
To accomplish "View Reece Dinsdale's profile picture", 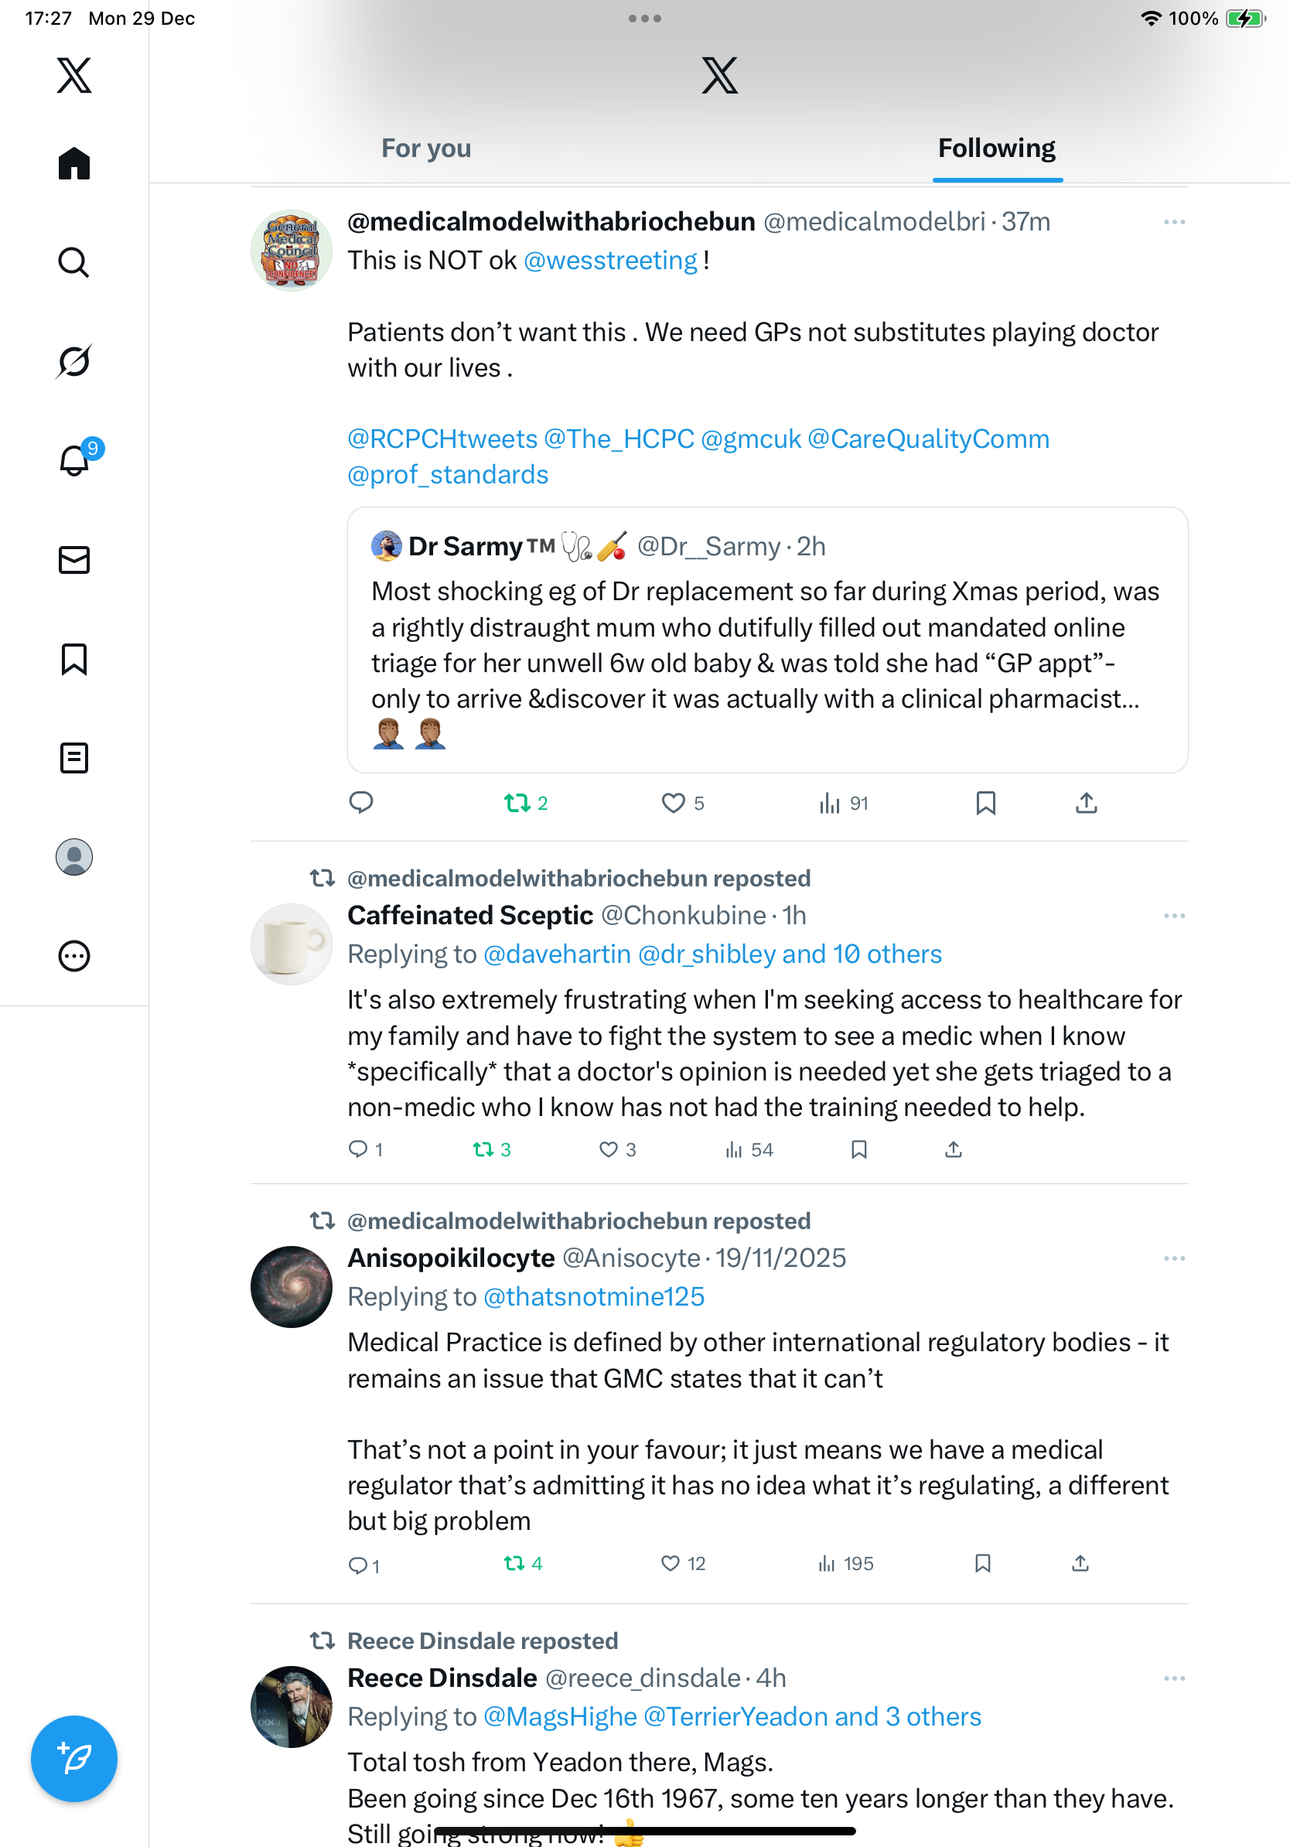I will point(291,1706).
